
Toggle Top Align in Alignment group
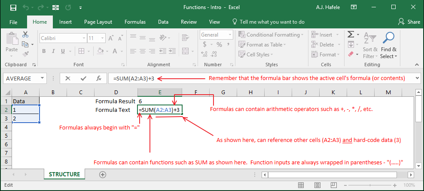pyautogui.click(x=133, y=36)
